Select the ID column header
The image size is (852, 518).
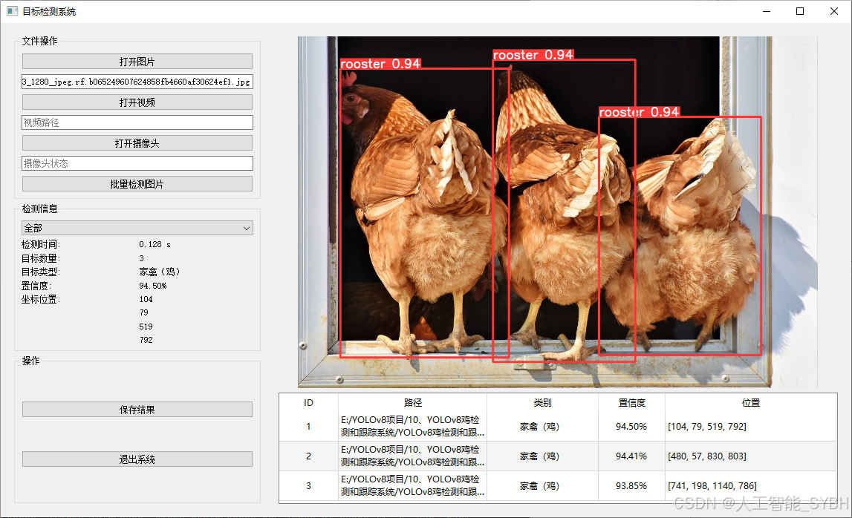click(x=308, y=402)
